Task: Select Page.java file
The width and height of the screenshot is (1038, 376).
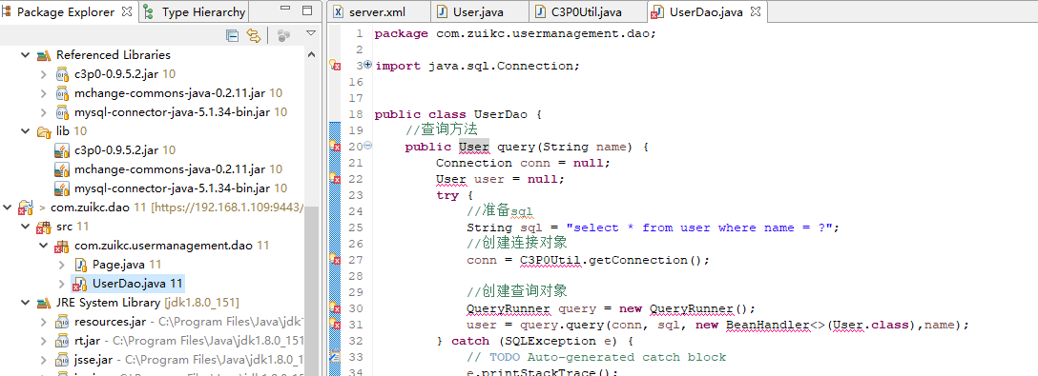Action: 118,265
